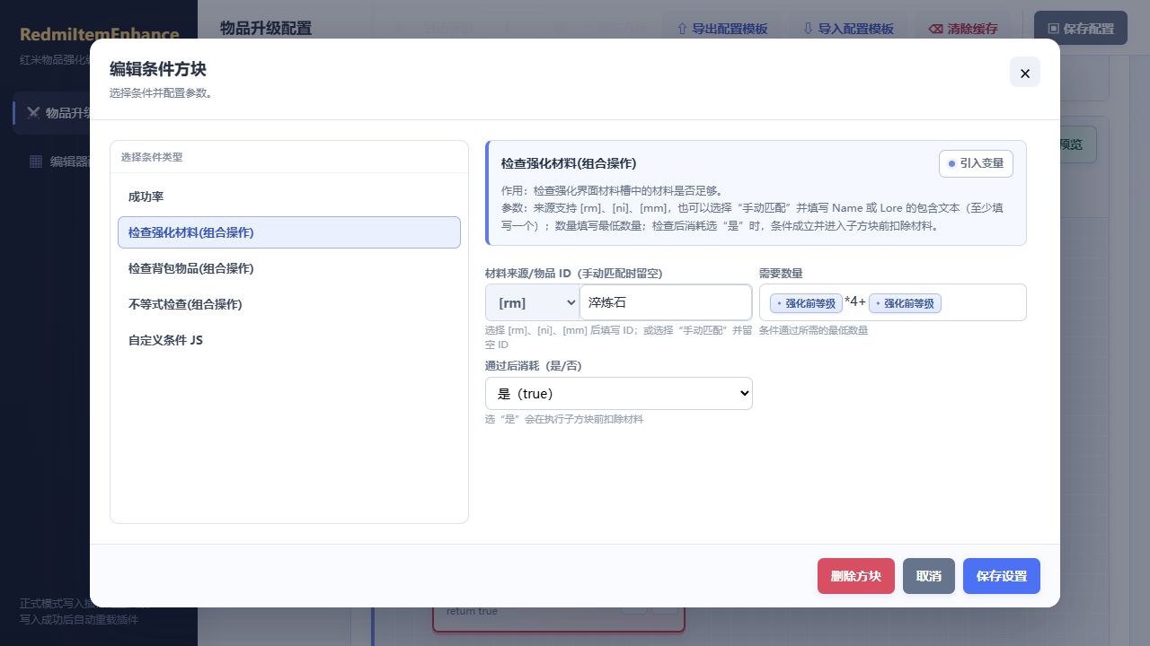The height and width of the screenshot is (646, 1150).
Task: Click the 条件通过所需的最低数量 hint text
Action: pos(813,330)
